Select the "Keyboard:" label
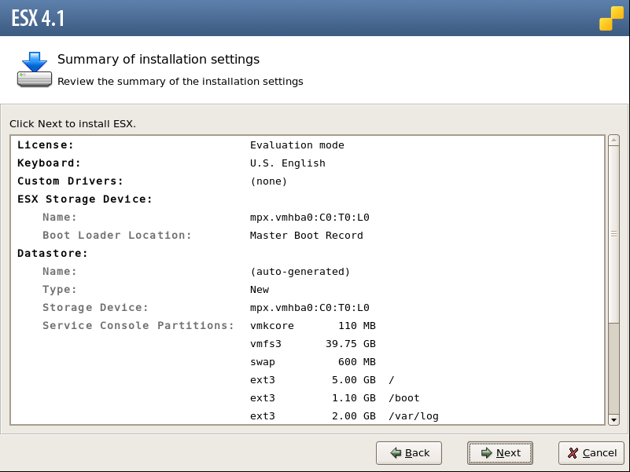Viewport: 630px width, 472px height. [49, 163]
